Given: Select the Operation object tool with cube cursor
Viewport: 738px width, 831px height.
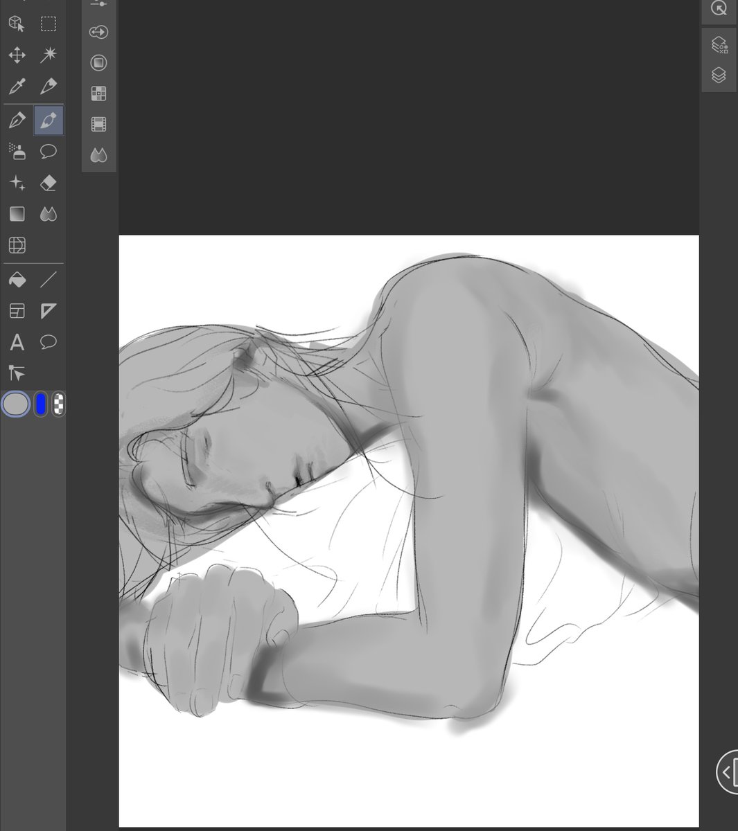Looking at the screenshot, I should [17, 24].
